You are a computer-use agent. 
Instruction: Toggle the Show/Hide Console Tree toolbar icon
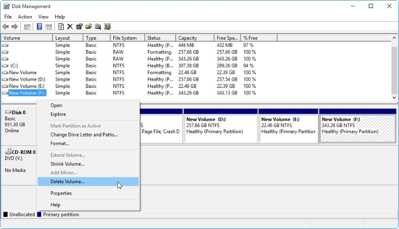[27, 26]
